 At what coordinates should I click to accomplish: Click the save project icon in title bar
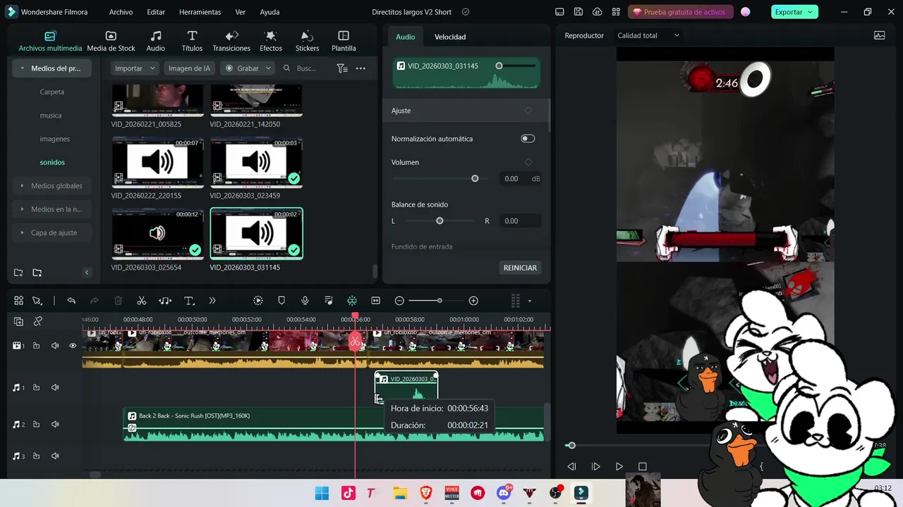pyautogui.click(x=578, y=12)
